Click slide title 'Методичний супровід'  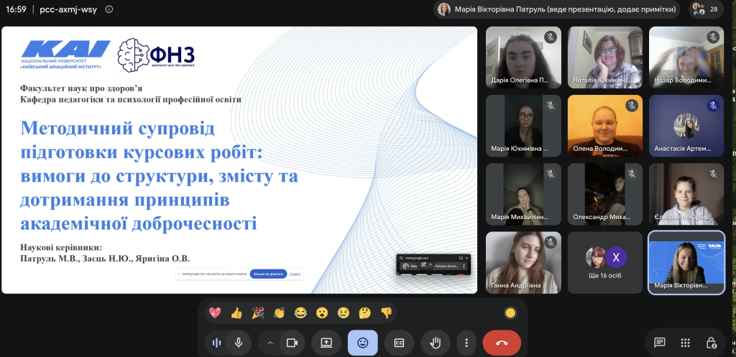pos(117,128)
